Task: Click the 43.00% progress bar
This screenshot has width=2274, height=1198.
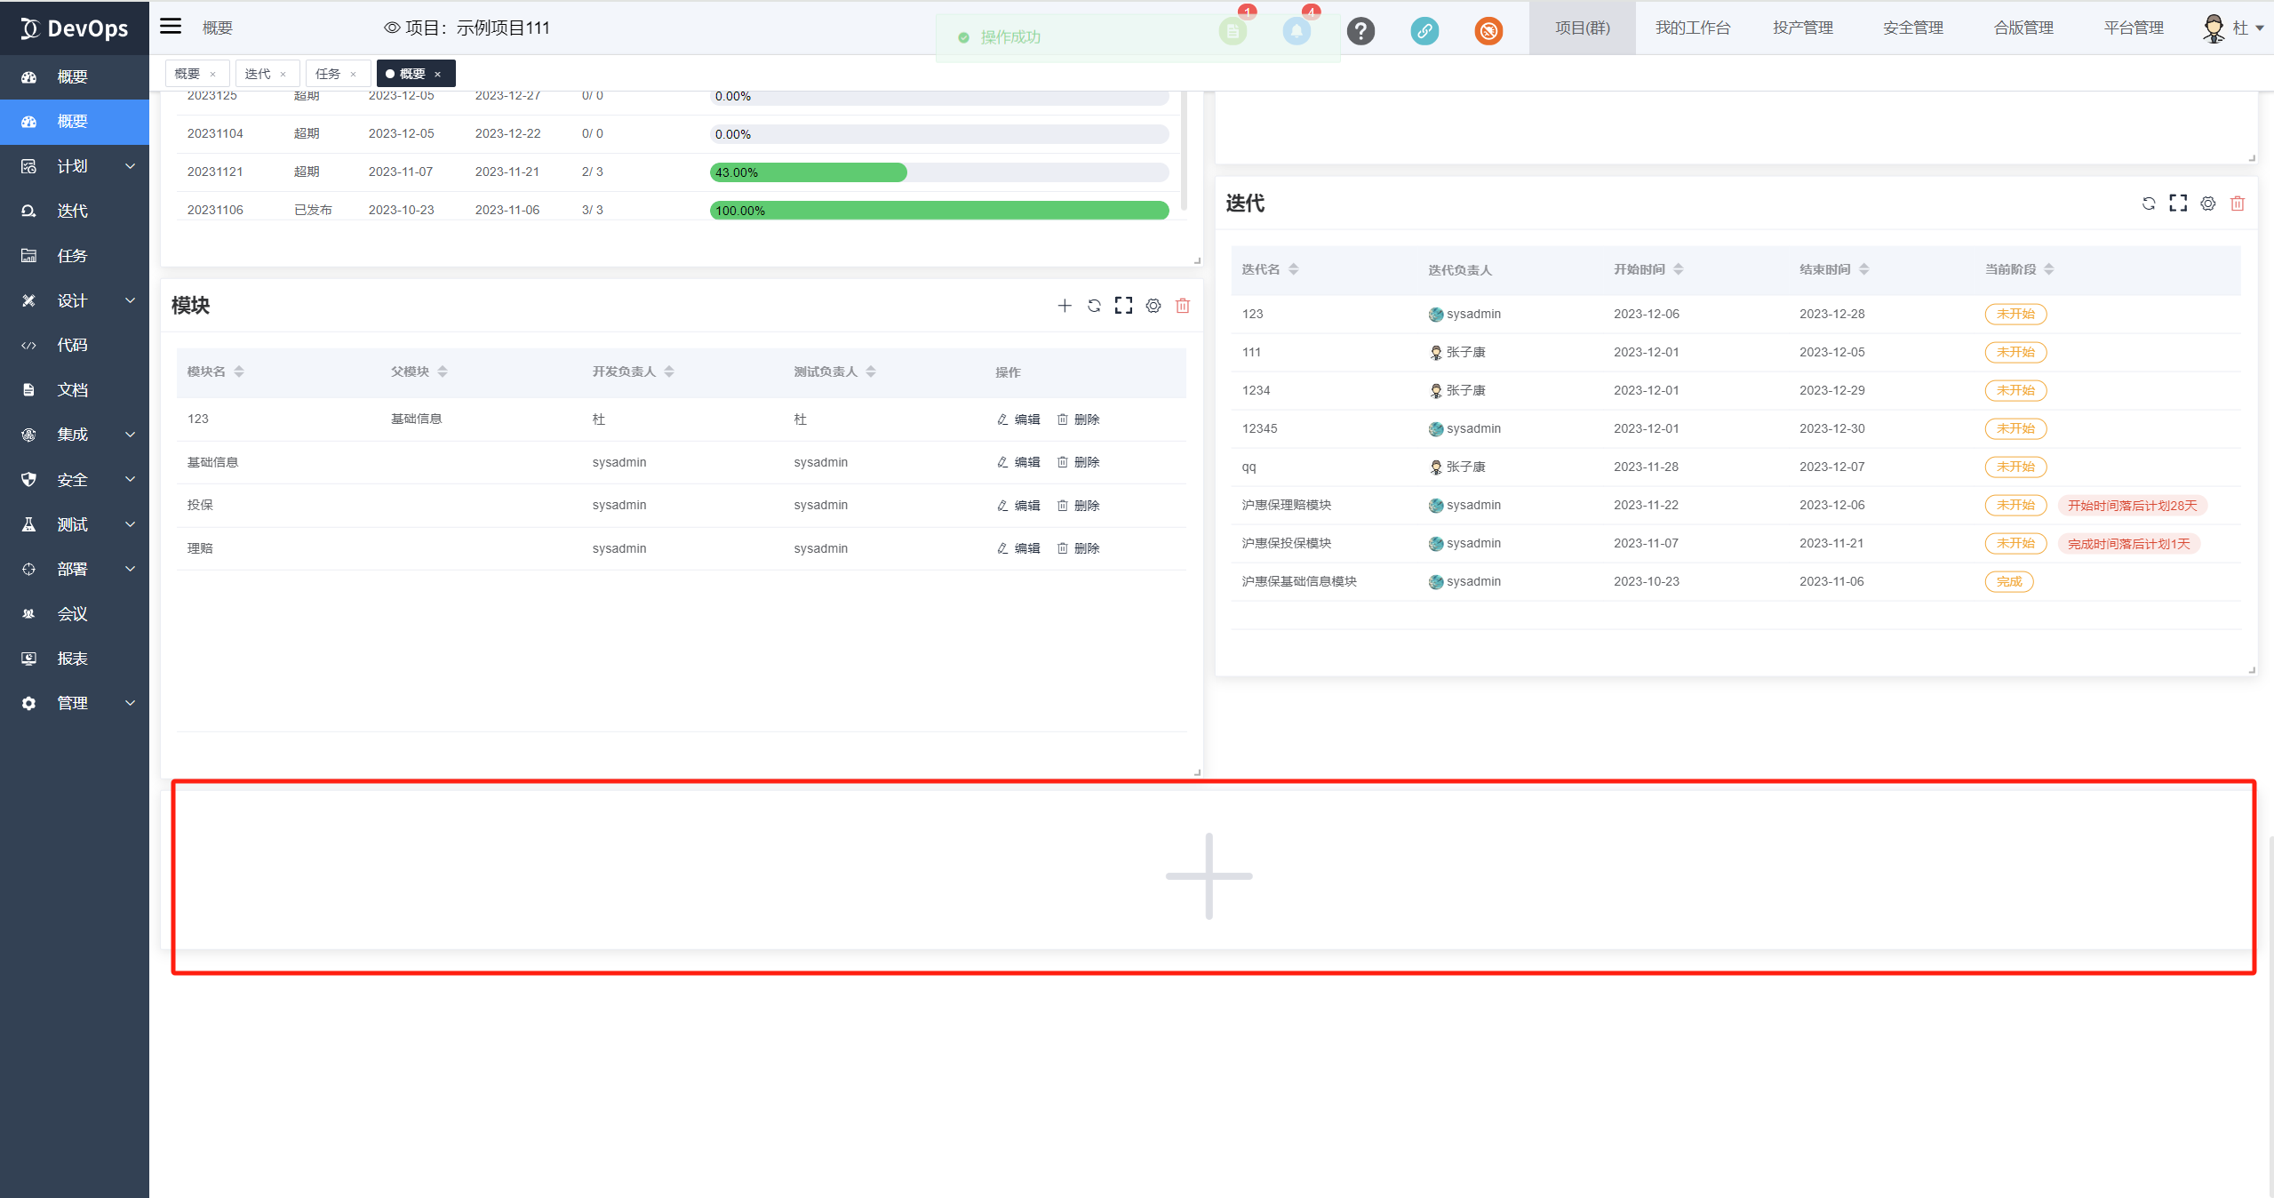Action: click(808, 172)
